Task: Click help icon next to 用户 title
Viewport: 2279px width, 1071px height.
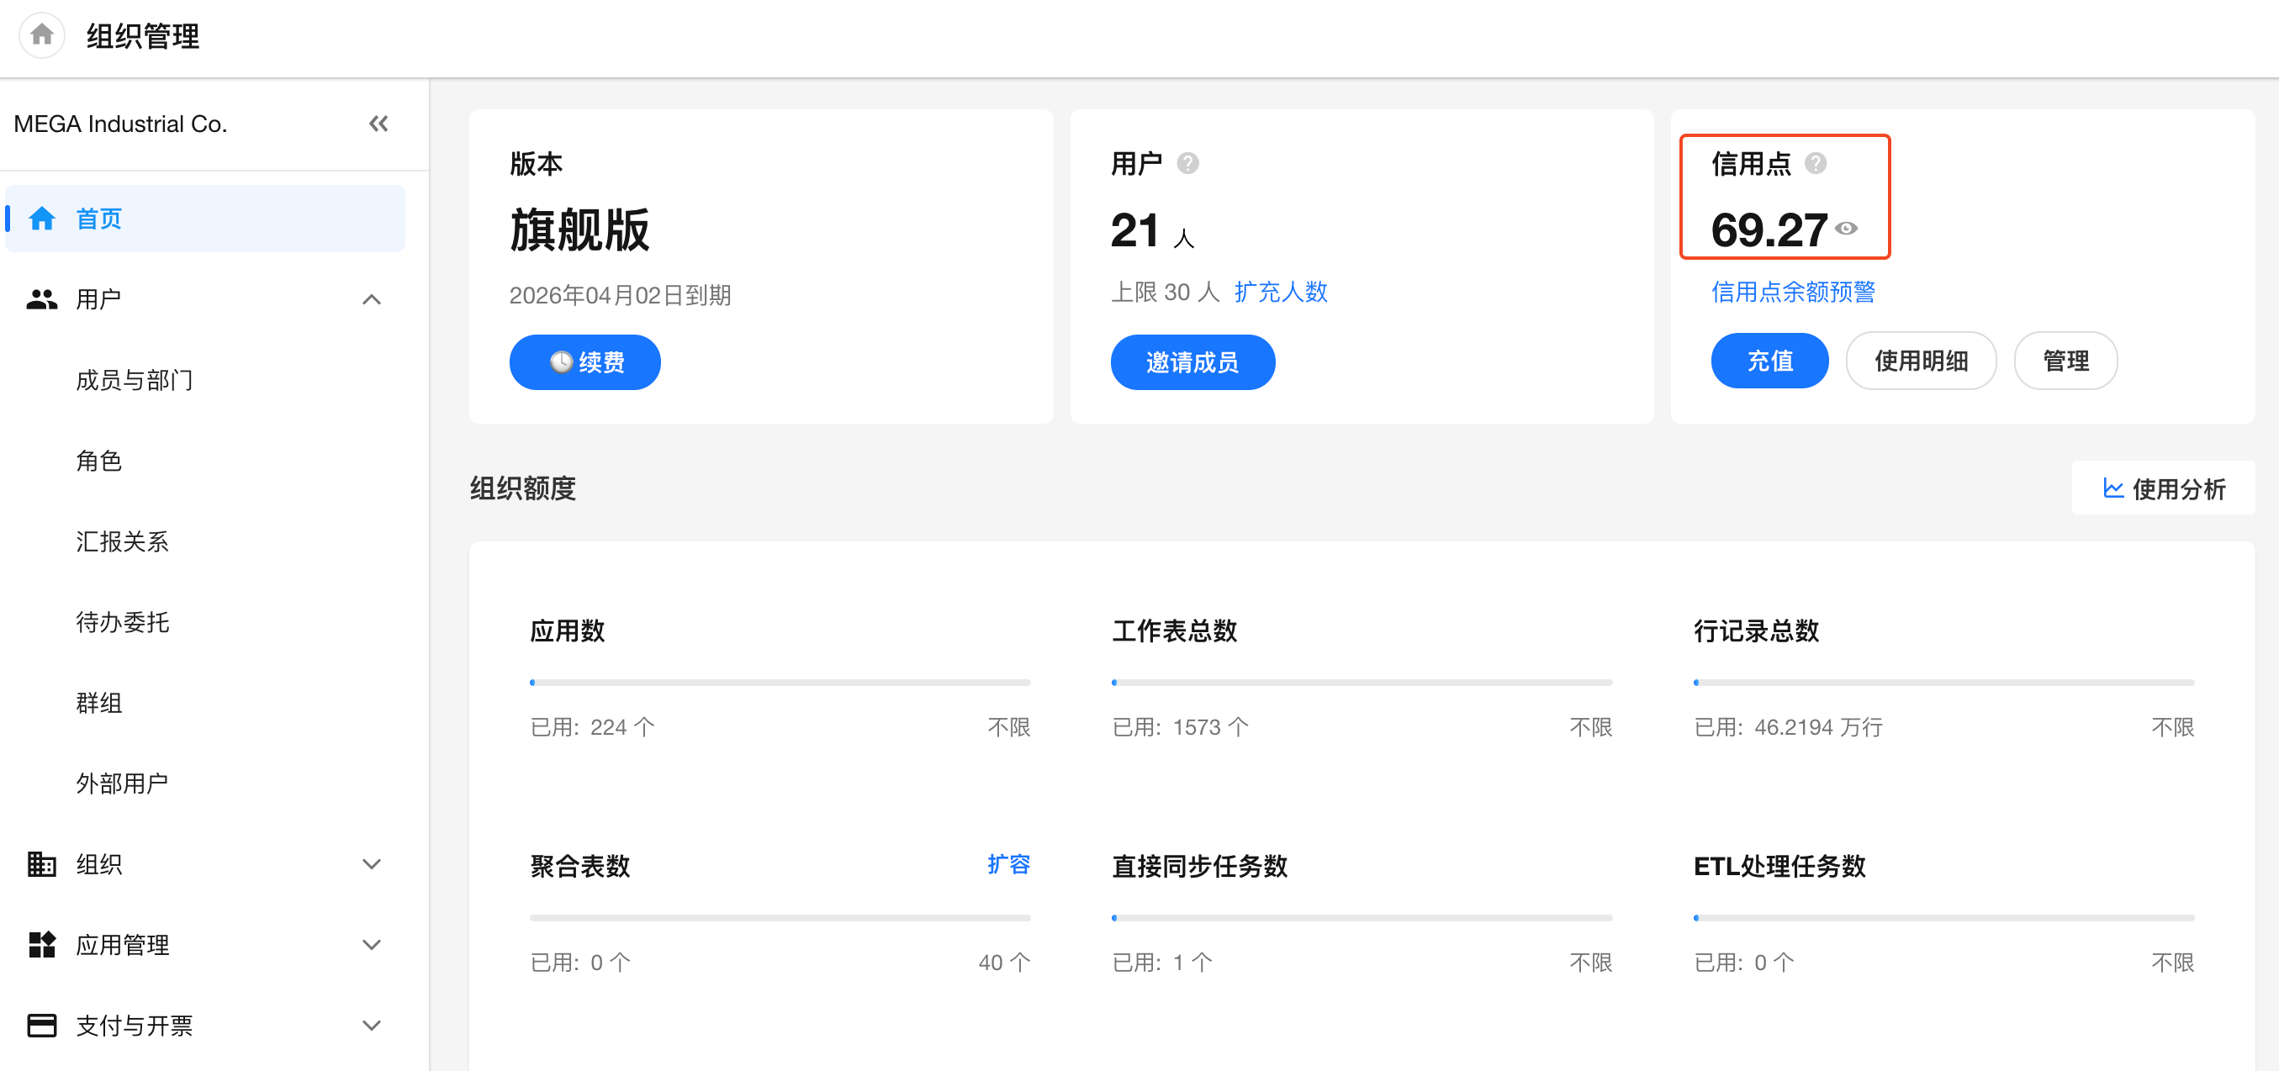Action: click(1187, 164)
